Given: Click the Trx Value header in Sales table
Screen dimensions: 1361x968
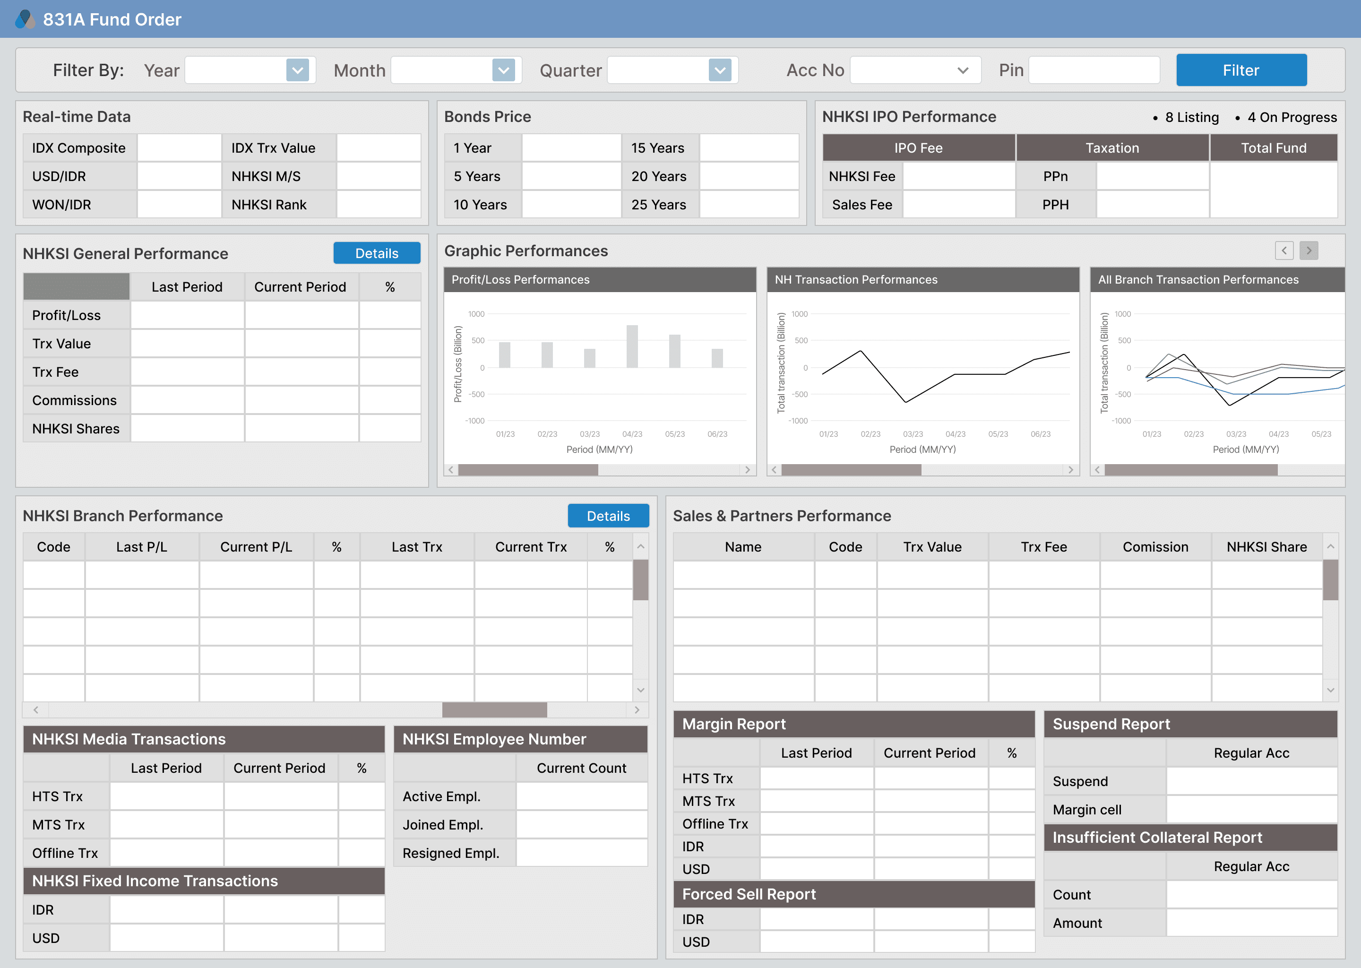Looking at the screenshot, I should coord(932,547).
